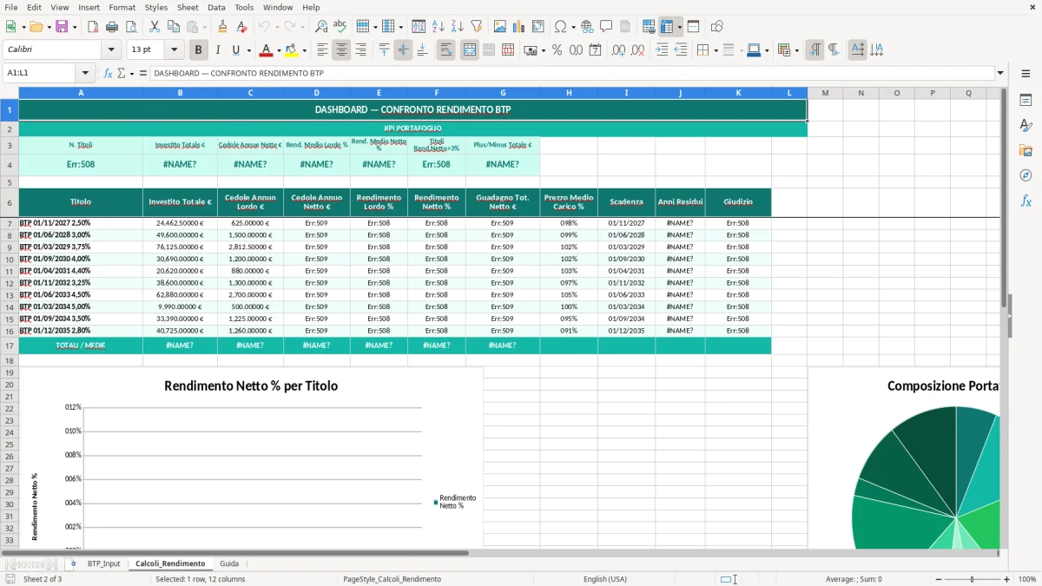Align text left
This screenshot has height=586, width=1042.
(x=322, y=50)
